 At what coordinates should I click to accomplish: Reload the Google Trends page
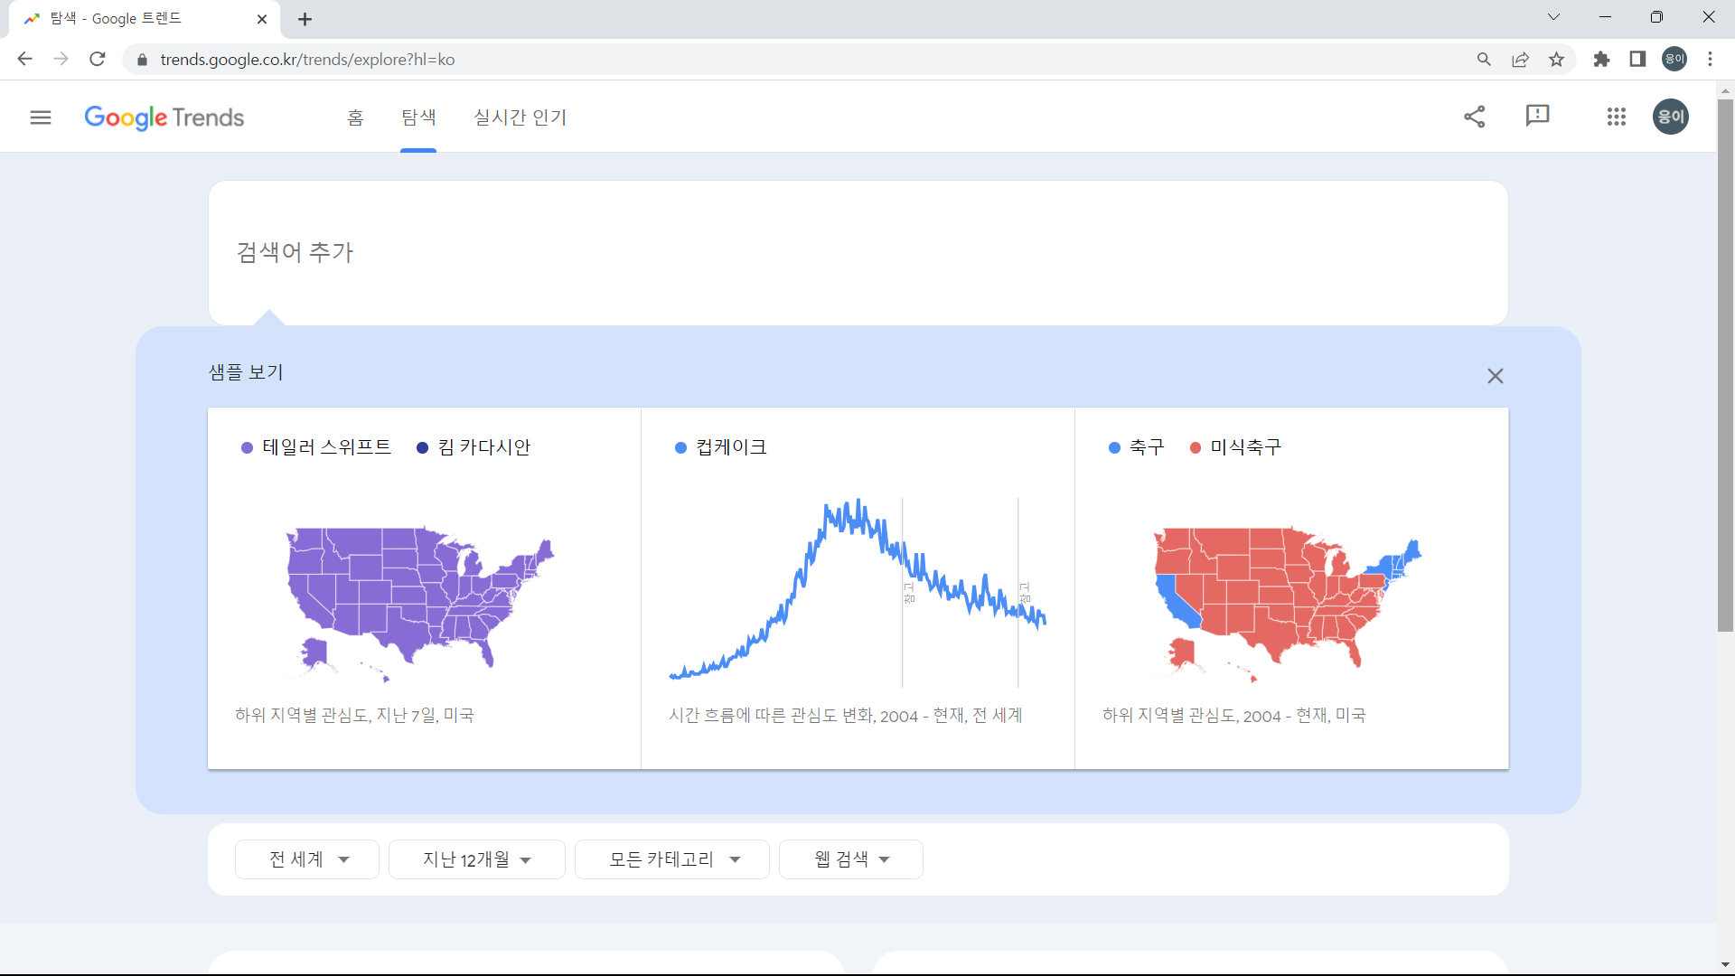(x=97, y=59)
